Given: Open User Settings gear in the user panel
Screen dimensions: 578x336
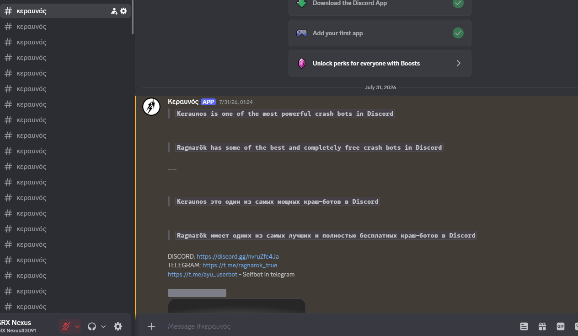Looking at the screenshot, I should tap(118, 326).
